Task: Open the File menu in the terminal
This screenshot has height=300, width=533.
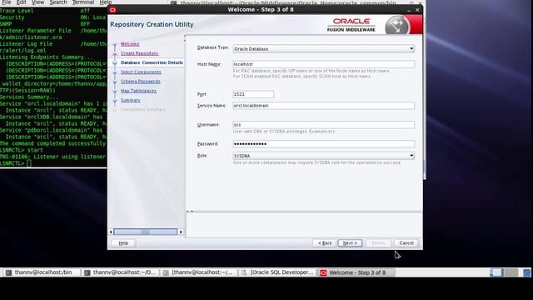Action: 7,2
